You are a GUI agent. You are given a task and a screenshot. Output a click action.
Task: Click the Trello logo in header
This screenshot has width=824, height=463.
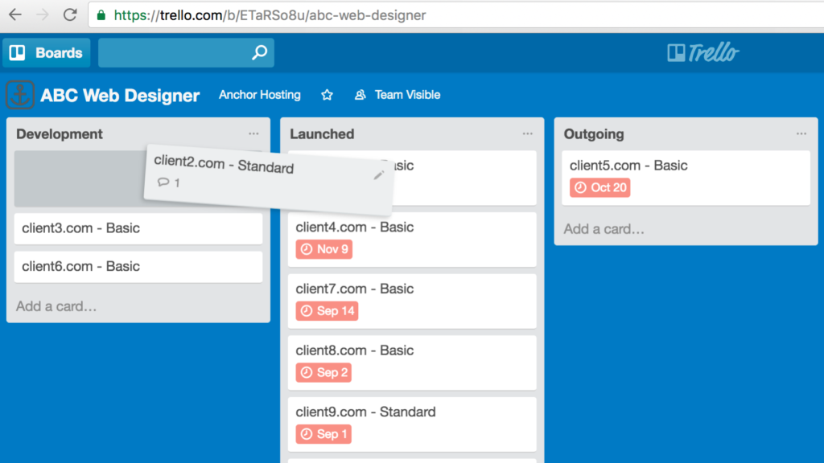[702, 53]
